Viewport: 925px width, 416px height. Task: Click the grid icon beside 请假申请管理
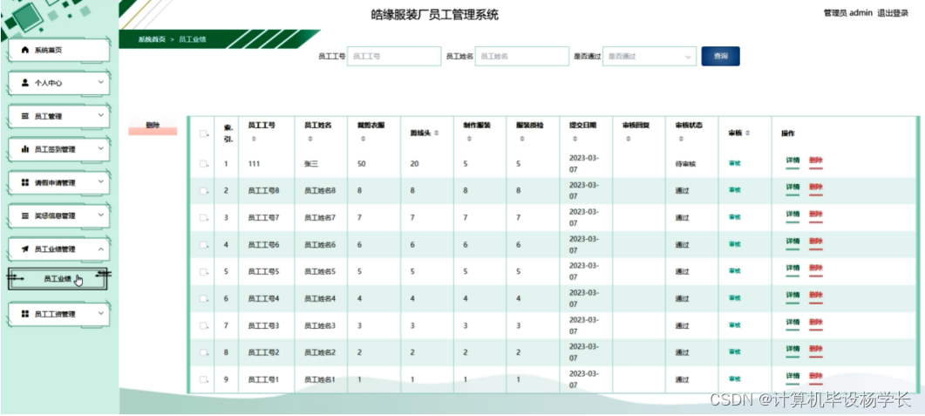click(x=24, y=183)
